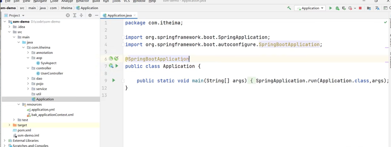Click the second Spring gutter icon on line 6

[116, 59]
